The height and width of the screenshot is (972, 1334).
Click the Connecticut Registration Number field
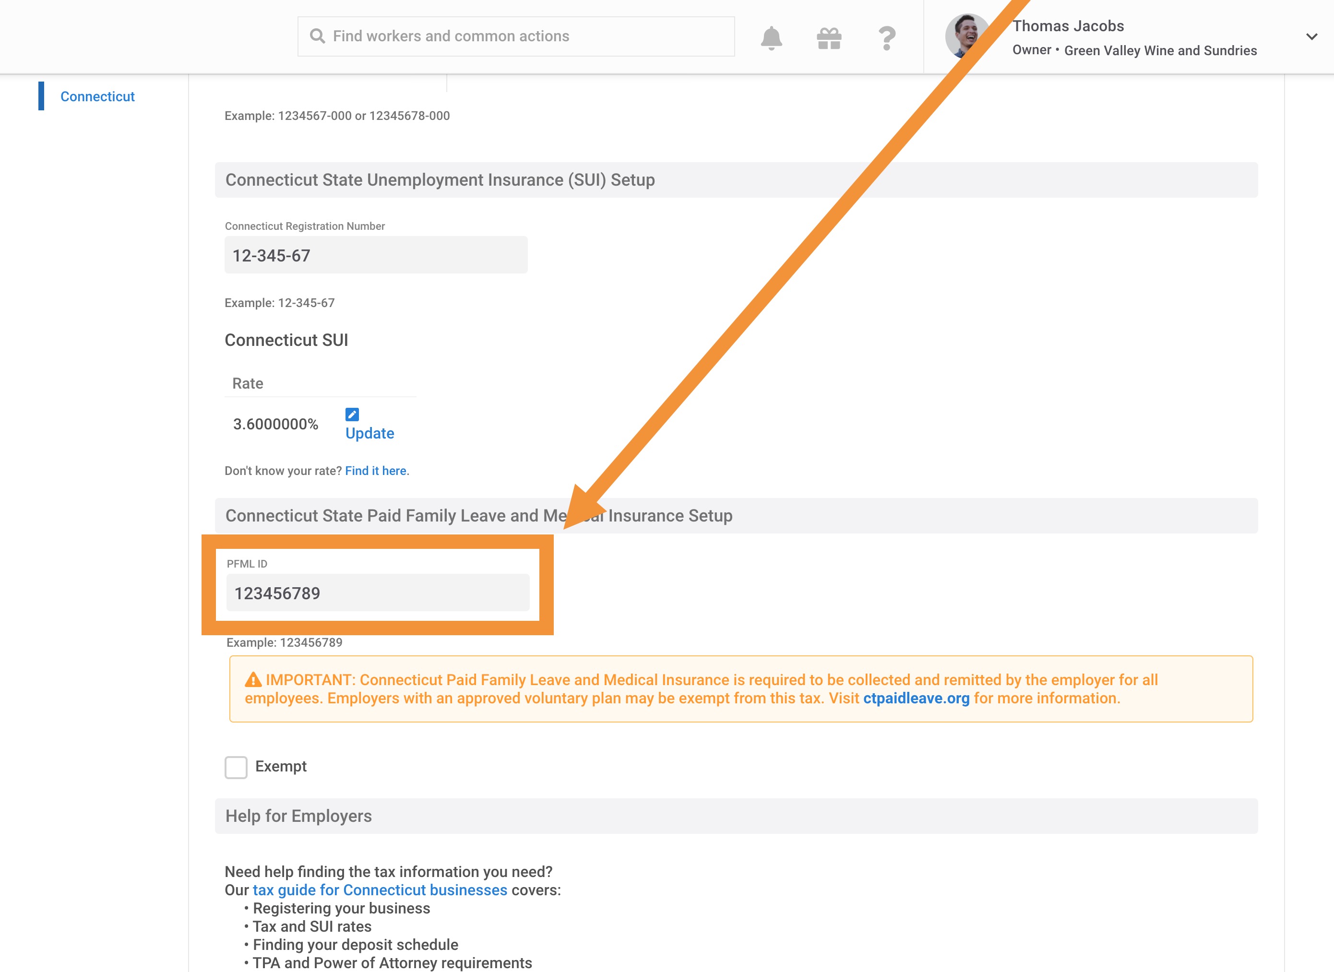click(x=375, y=255)
